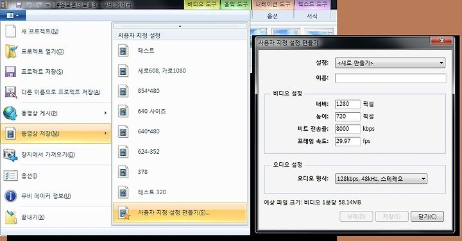Click the 삭제(D) delete button

pyautogui.click(x=356, y=217)
